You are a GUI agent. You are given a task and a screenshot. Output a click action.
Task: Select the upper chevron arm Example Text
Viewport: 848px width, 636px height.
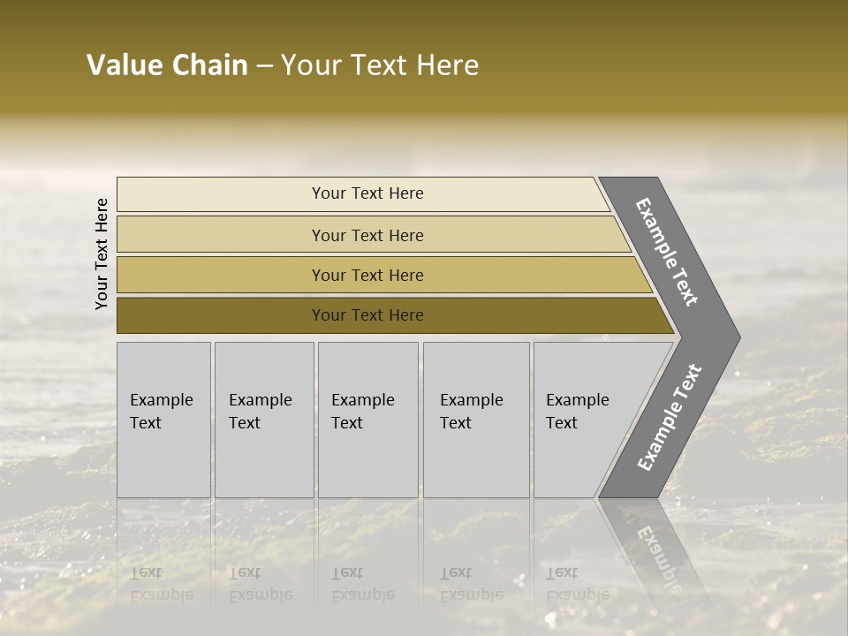pos(668,252)
